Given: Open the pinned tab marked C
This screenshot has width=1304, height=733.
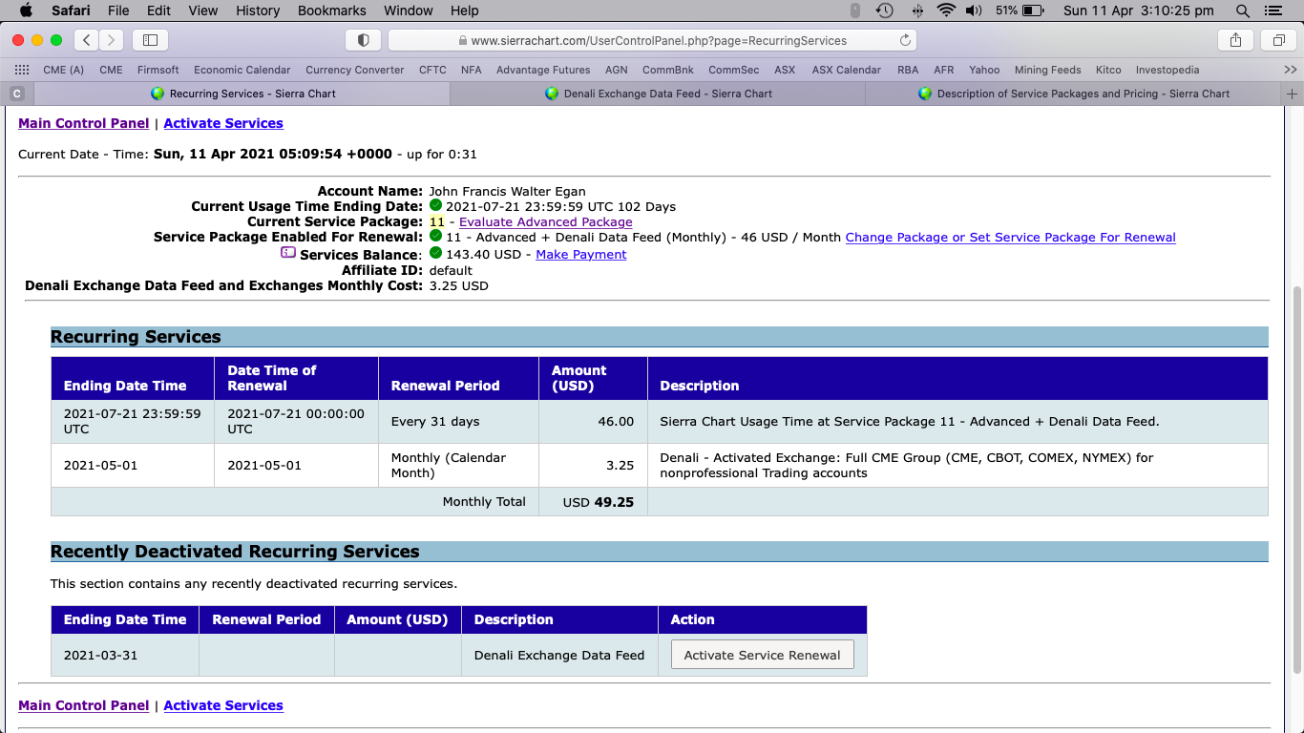Looking at the screenshot, I should (16, 94).
